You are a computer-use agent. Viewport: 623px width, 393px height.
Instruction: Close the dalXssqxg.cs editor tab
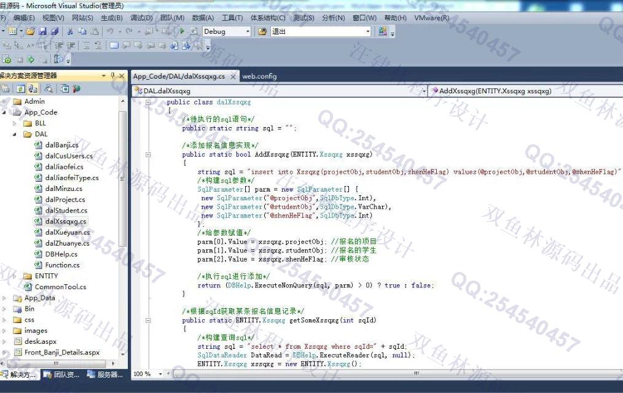point(233,77)
